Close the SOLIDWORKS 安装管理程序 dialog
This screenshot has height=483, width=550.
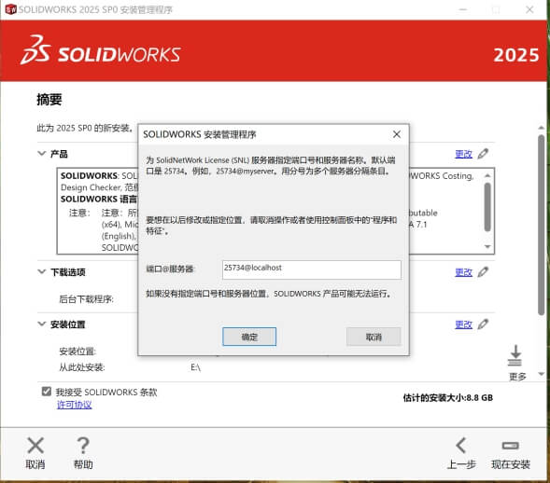[397, 134]
